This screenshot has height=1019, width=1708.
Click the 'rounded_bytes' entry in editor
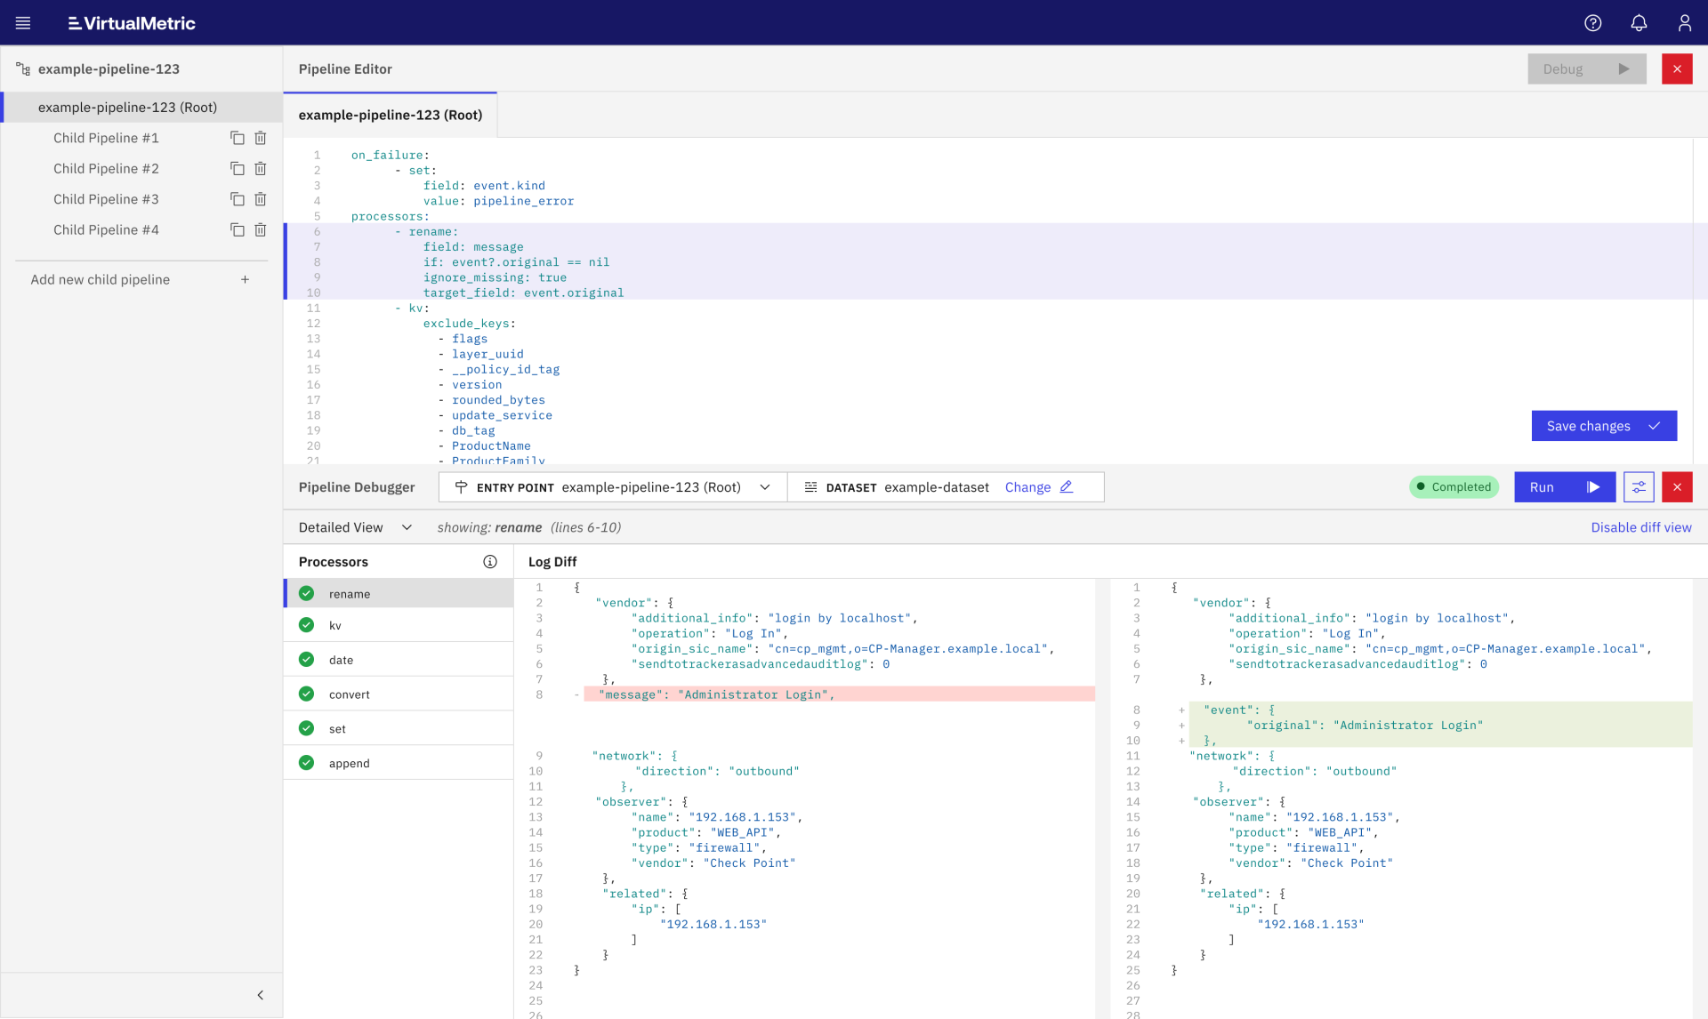498,400
